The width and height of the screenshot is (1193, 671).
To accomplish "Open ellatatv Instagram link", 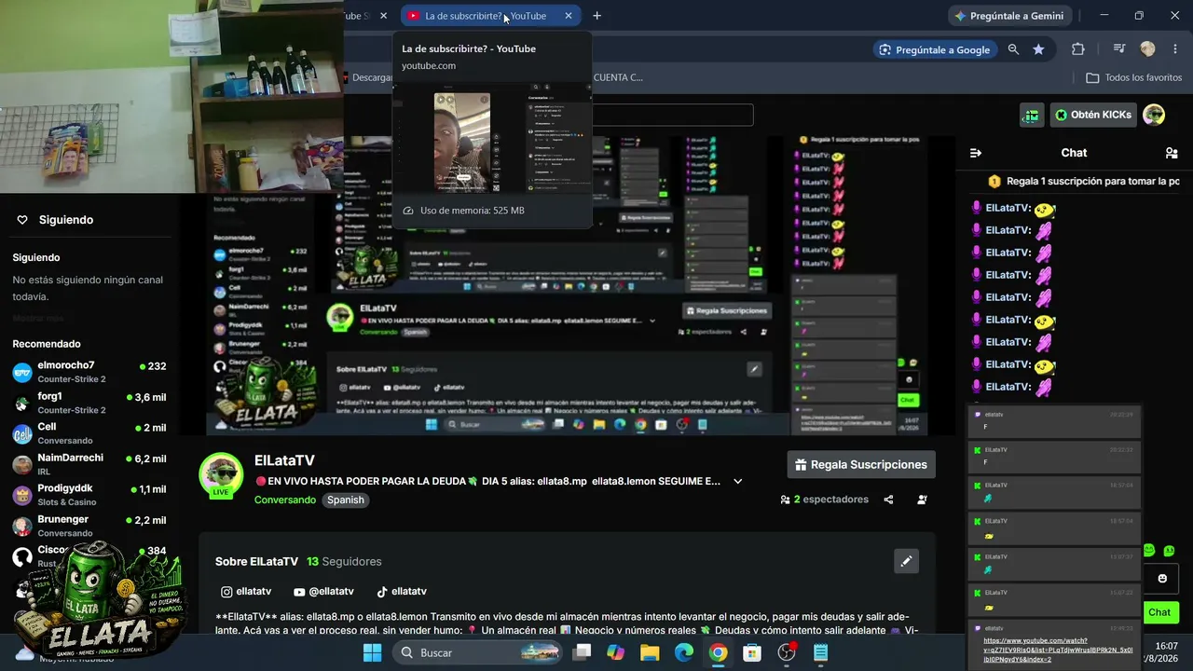I will (x=246, y=592).
